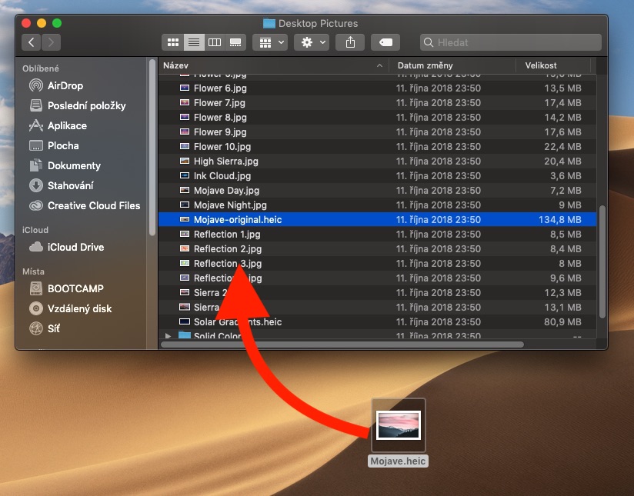Click the Solar Gradients .heic file icon

click(185, 321)
